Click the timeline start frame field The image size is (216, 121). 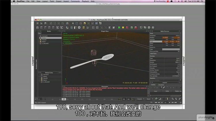(40, 99)
